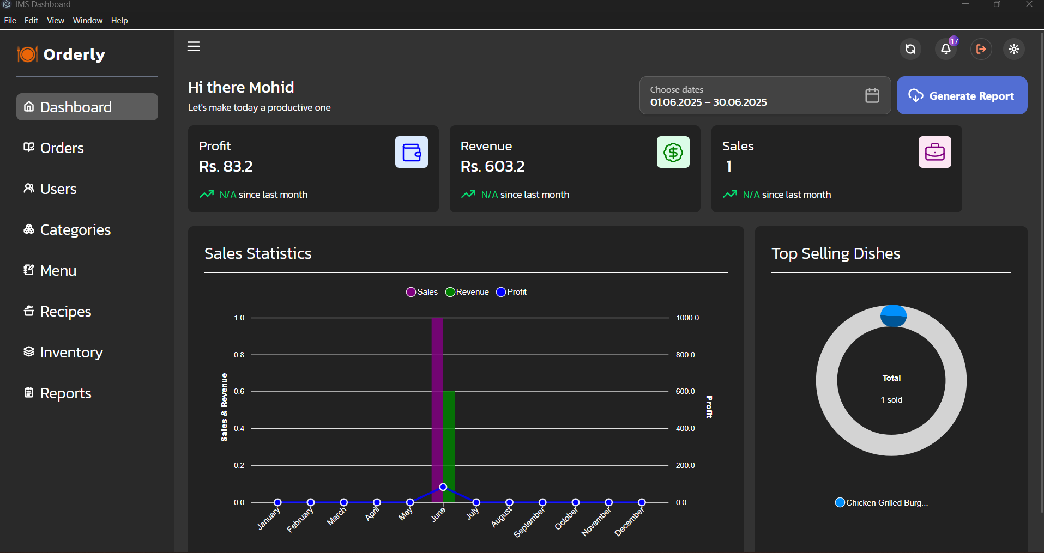
Task: Click the July profit data point
Action: (x=476, y=502)
